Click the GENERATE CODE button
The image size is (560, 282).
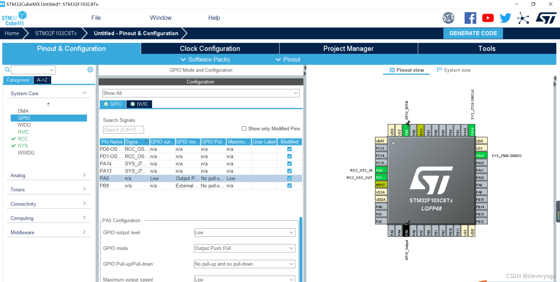473,33
